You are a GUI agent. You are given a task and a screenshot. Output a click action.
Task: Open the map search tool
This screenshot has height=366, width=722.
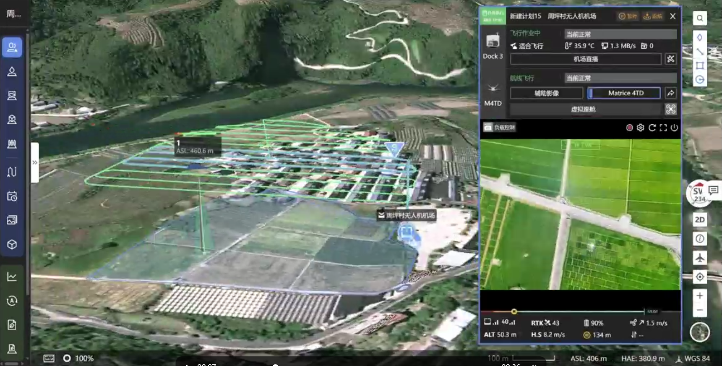(x=699, y=18)
